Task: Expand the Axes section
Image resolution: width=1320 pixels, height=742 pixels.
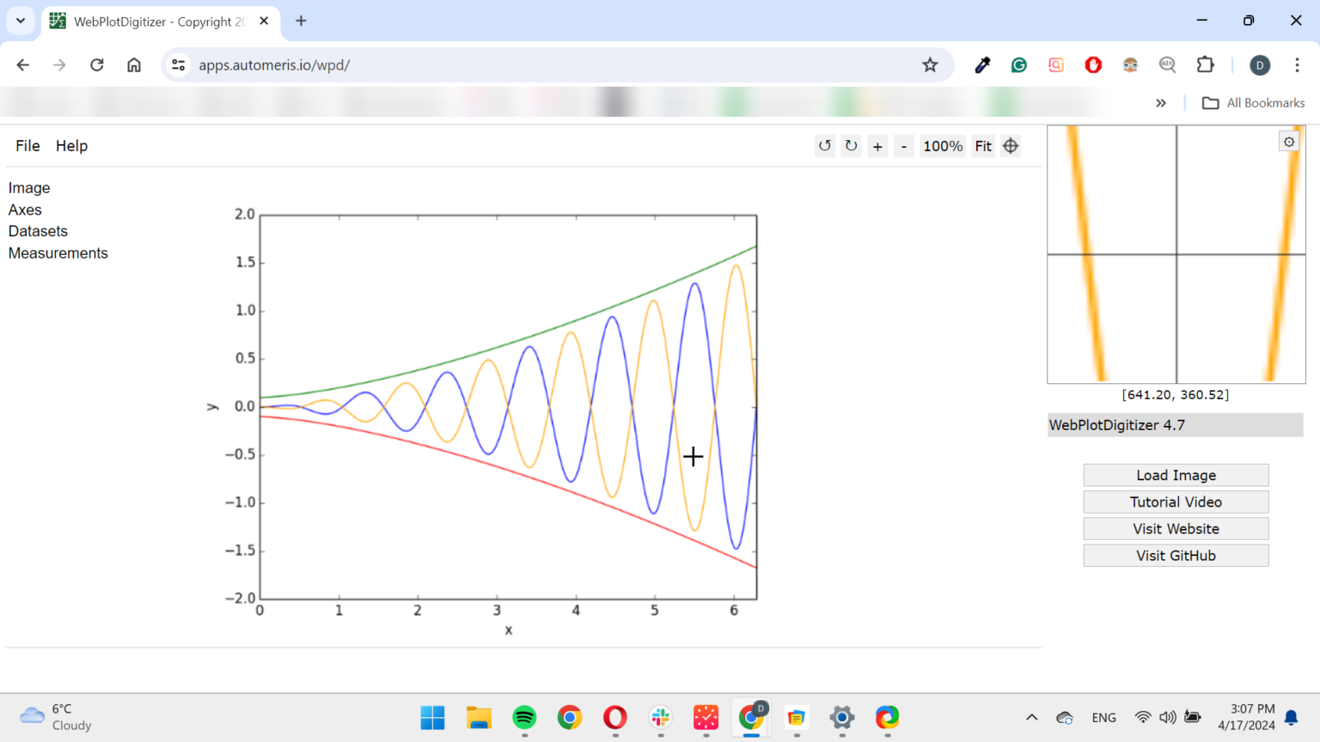Action: click(x=25, y=210)
